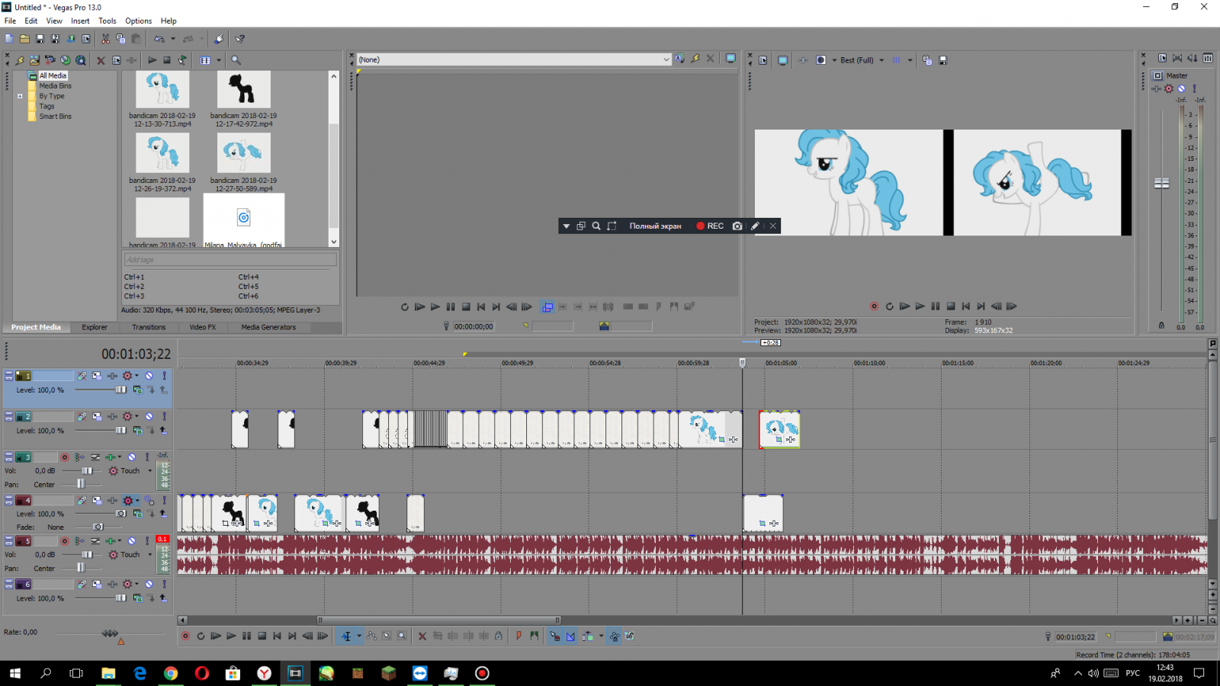Mute video track 1
The image size is (1220, 686).
click(149, 376)
